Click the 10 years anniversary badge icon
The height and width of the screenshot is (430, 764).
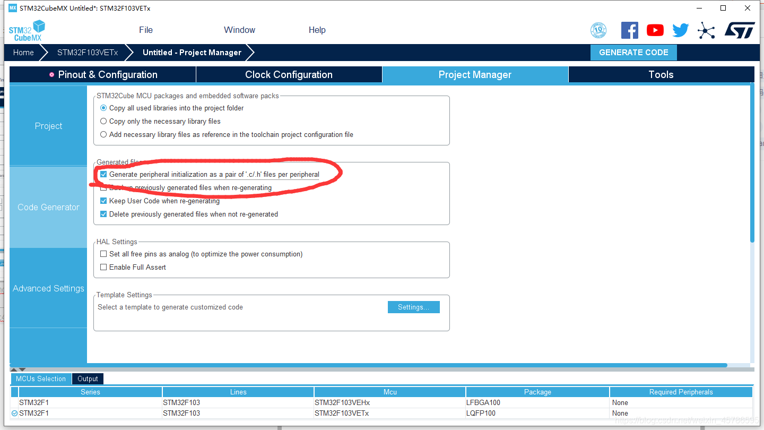tap(598, 30)
